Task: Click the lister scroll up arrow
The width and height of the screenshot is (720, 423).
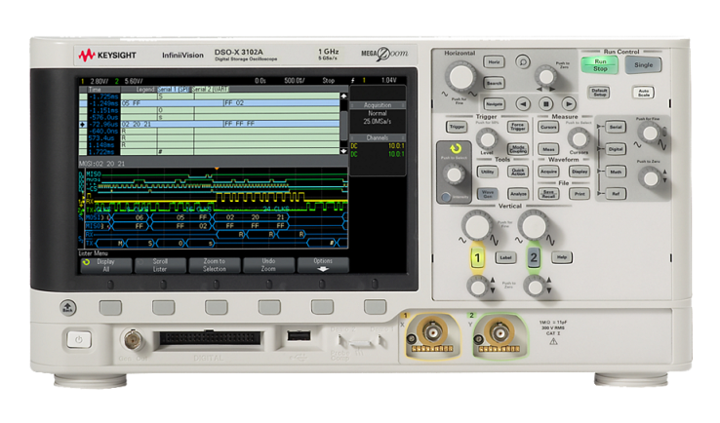Action: click(x=343, y=96)
